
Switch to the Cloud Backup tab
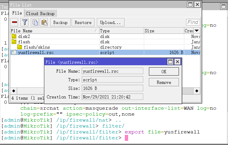click(x=40, y=13)
